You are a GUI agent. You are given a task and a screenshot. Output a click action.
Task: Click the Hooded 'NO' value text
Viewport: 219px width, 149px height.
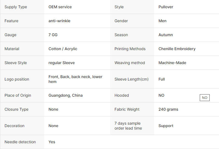click(x=161, y=95)
